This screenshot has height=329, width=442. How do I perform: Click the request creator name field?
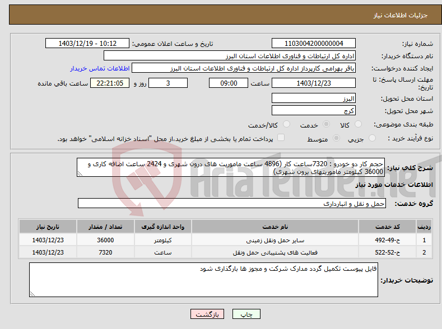point(244,68)
